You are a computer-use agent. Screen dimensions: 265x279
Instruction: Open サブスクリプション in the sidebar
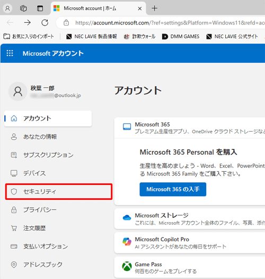[48, 155]
